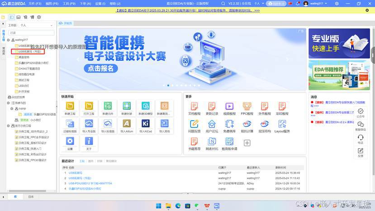Click the search magnifier in title bar
The image size is (375, 211).
223,4
